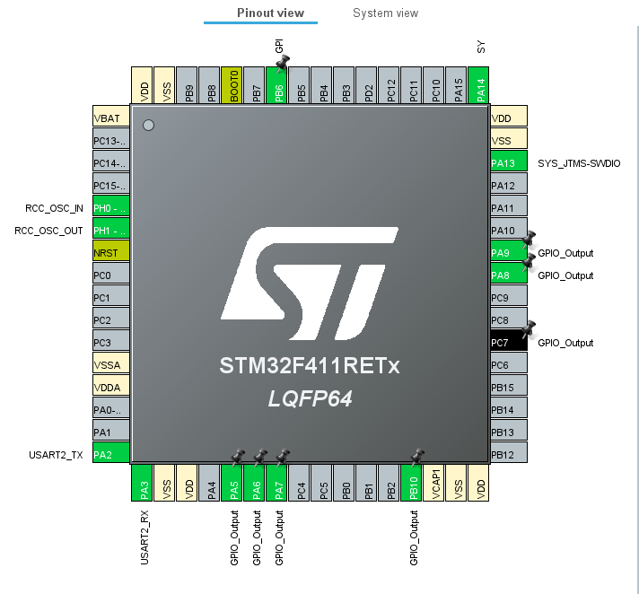Viewport: 639px width, 594px height.
Task: Click the NRST pin
Action: [x=111, y=250]
